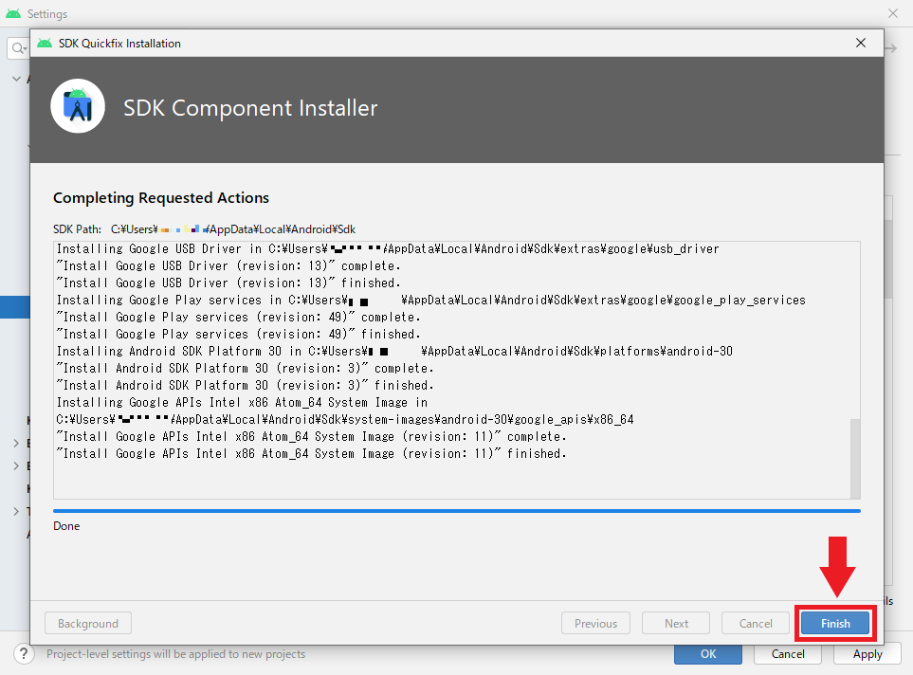Image resolution: width=913 pixels, height=675 pixels.
Task: Click 'Project-level settings will be applied' text
Action: tap(175, 654)
